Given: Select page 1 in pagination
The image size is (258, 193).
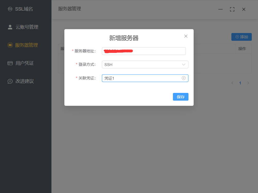Looking at the screenshot, I should 240,83.
